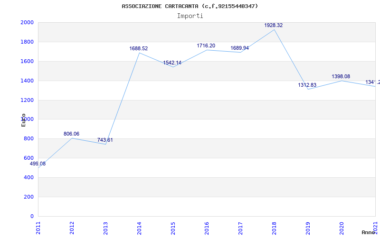Click the 1542.14 data label
The image size is (380, 237).
(172, 63)
